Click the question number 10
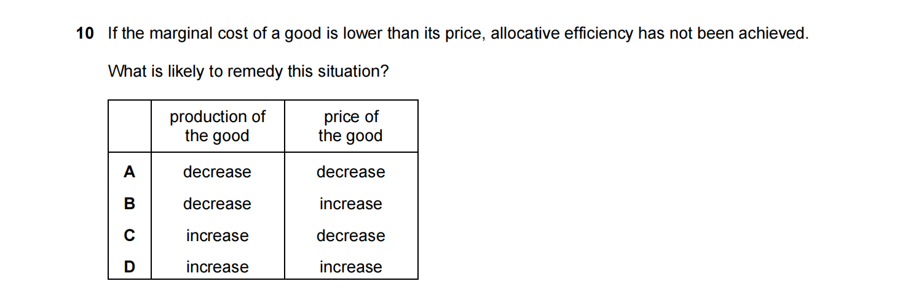The height and width of the screenshot is (308, 900). click(x=85, y=34)
